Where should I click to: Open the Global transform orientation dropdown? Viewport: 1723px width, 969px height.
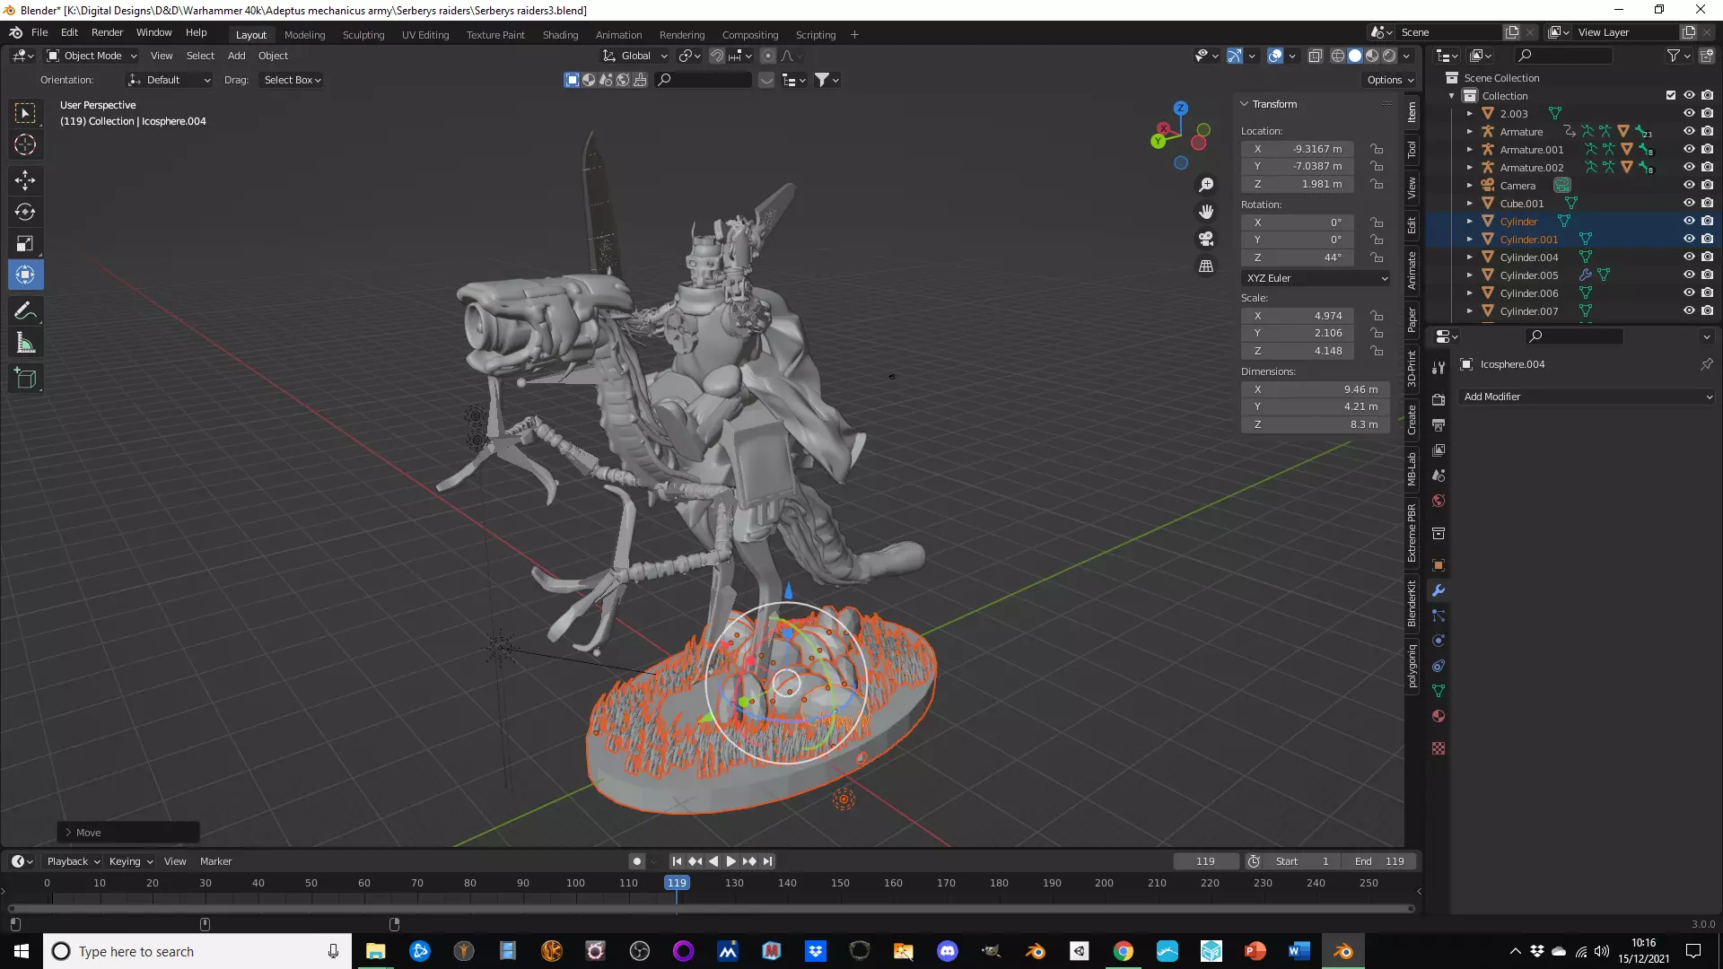coord(635,56)
